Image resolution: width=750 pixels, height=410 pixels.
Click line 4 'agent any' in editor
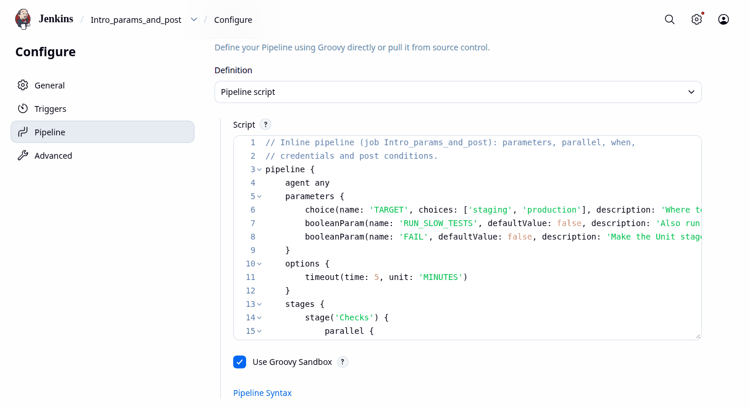pos(308,183)
